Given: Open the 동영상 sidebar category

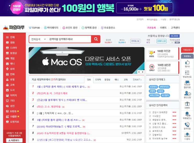Looking at the screenshot, I should pos(11,53).
